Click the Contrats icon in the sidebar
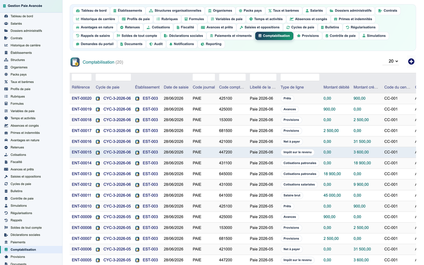424x265 pixels. point(6,38)
